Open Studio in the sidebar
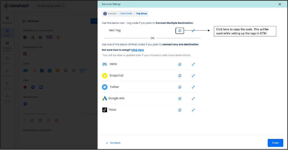 pyautogui.click(x=7, y=33)
